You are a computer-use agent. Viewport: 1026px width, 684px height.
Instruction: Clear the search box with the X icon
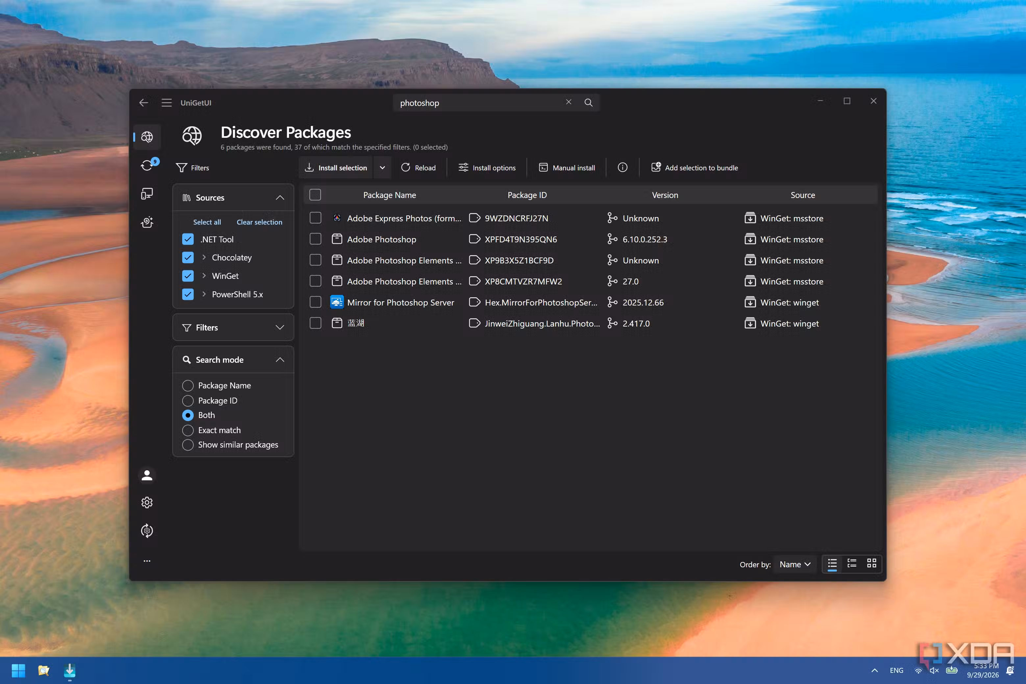568,102
